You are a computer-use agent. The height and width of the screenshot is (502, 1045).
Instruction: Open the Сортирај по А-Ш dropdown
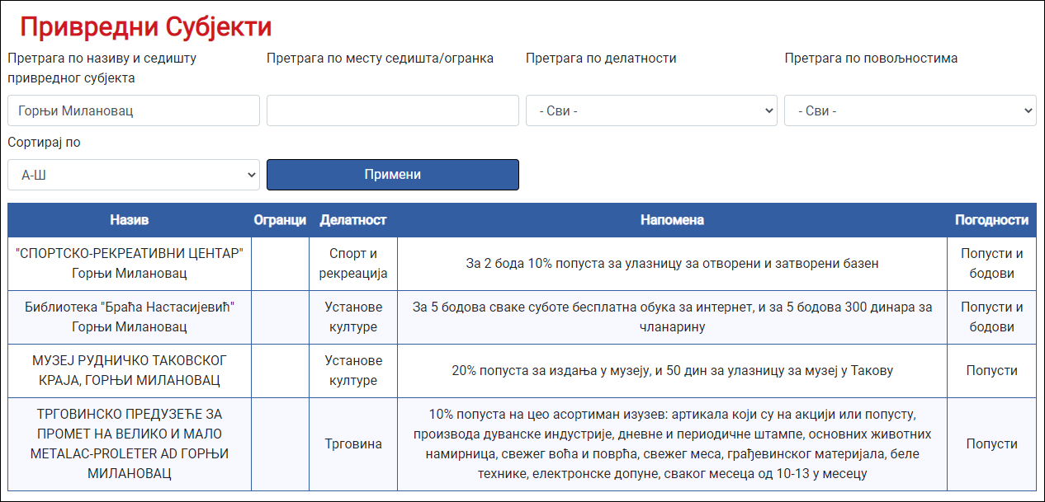tap(134, 175)
